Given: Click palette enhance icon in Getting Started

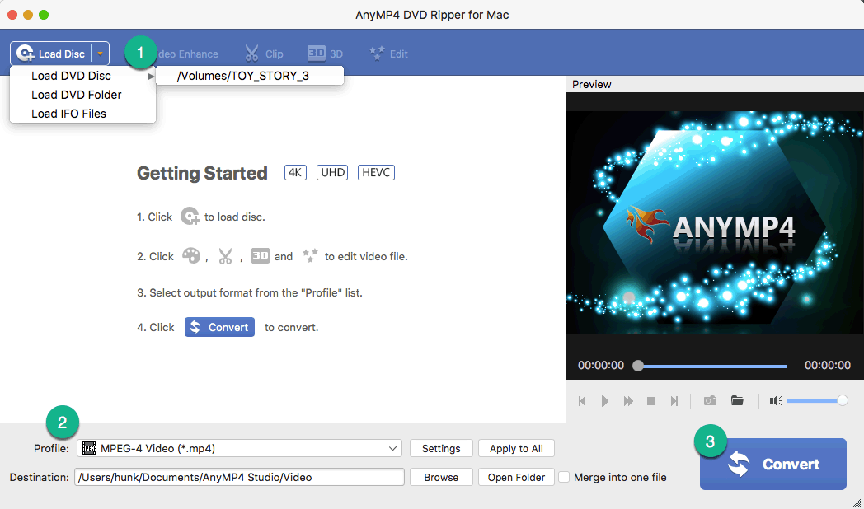Looking at the screenshot, I should point(191,256).
